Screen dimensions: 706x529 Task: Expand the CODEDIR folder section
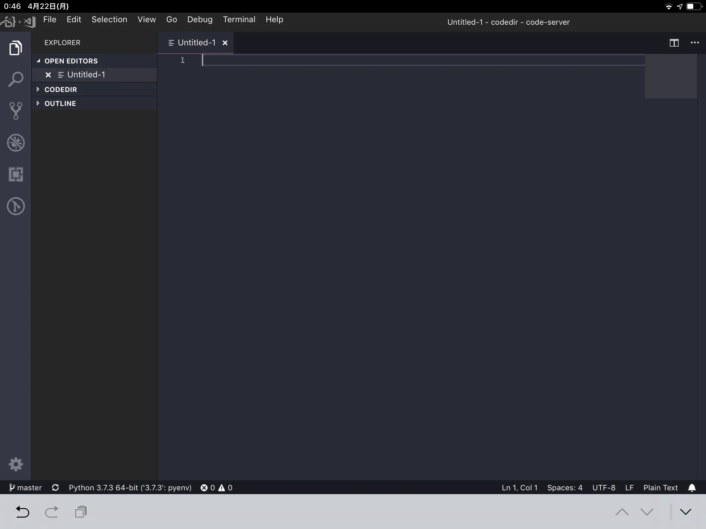coord(61,90)
